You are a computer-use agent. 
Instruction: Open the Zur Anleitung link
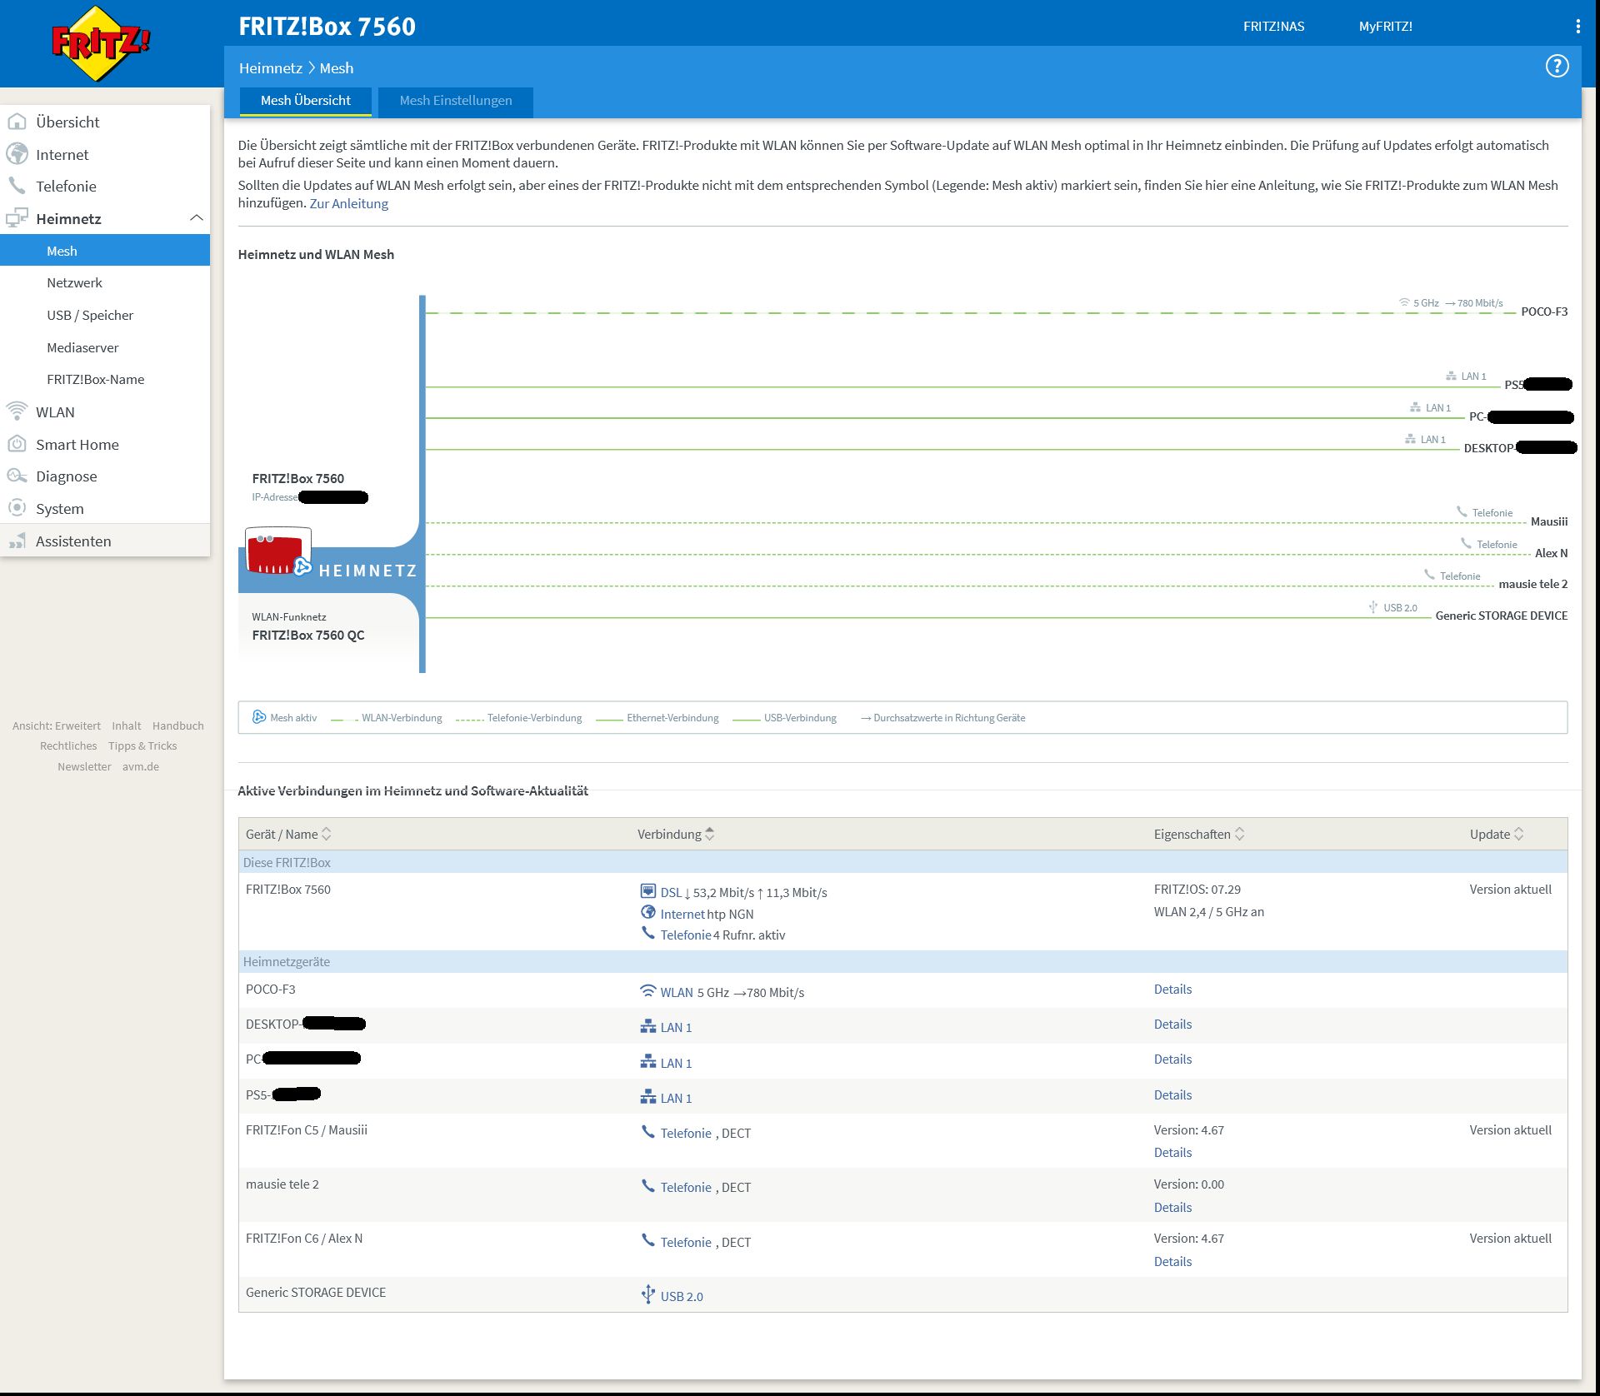click(x=348, y=203)
